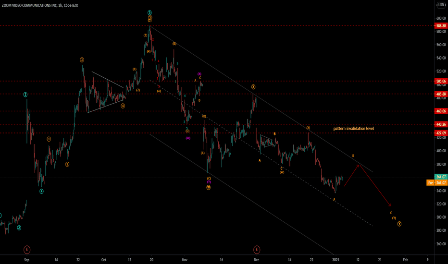Click the 400.00 price axis label
Screen dimensions: 448x264
[441, 151]
